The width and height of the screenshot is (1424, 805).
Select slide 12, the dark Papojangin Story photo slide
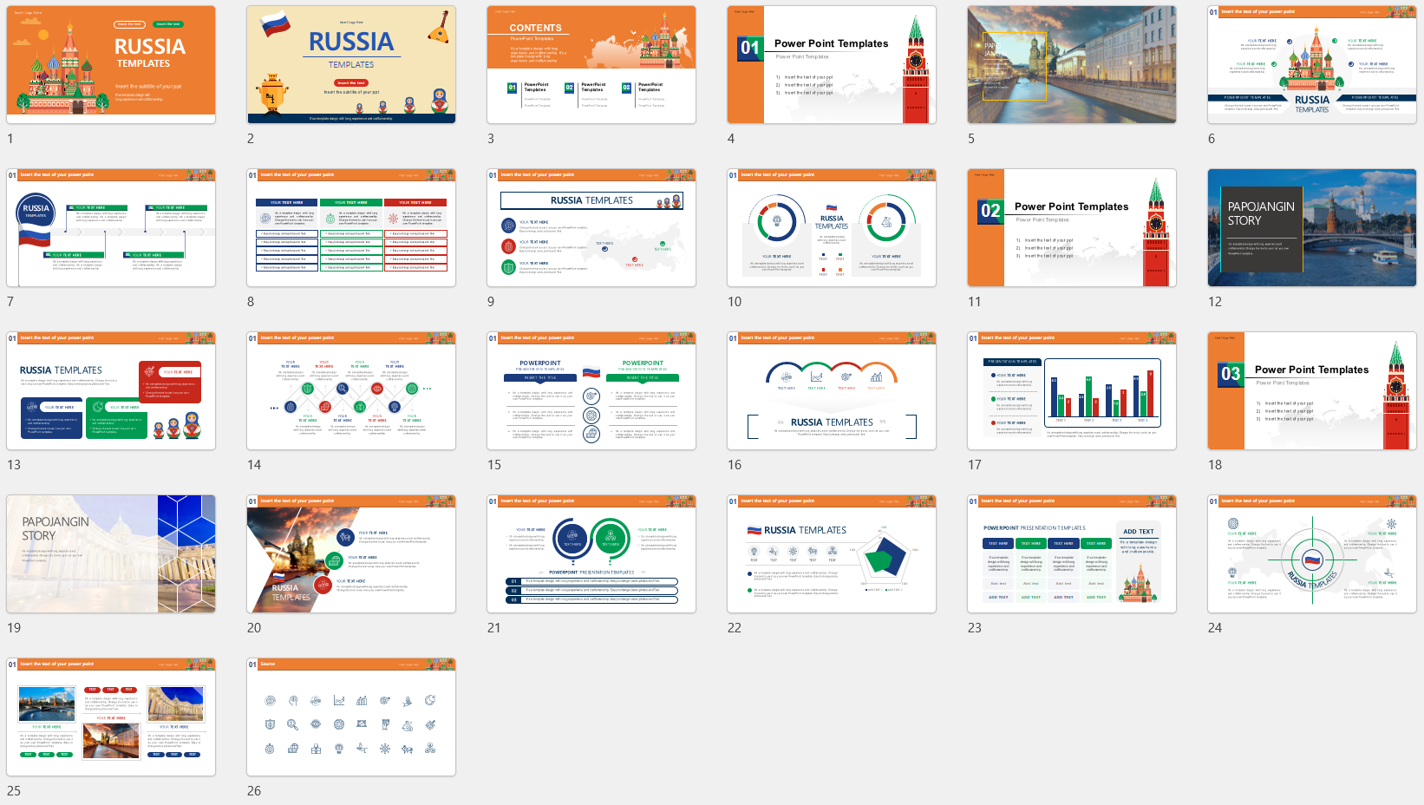point(1312,228)
